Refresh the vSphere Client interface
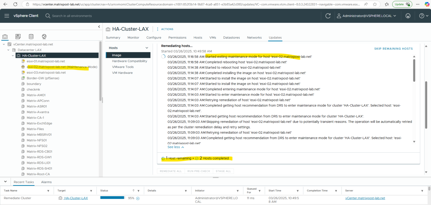 328,16
